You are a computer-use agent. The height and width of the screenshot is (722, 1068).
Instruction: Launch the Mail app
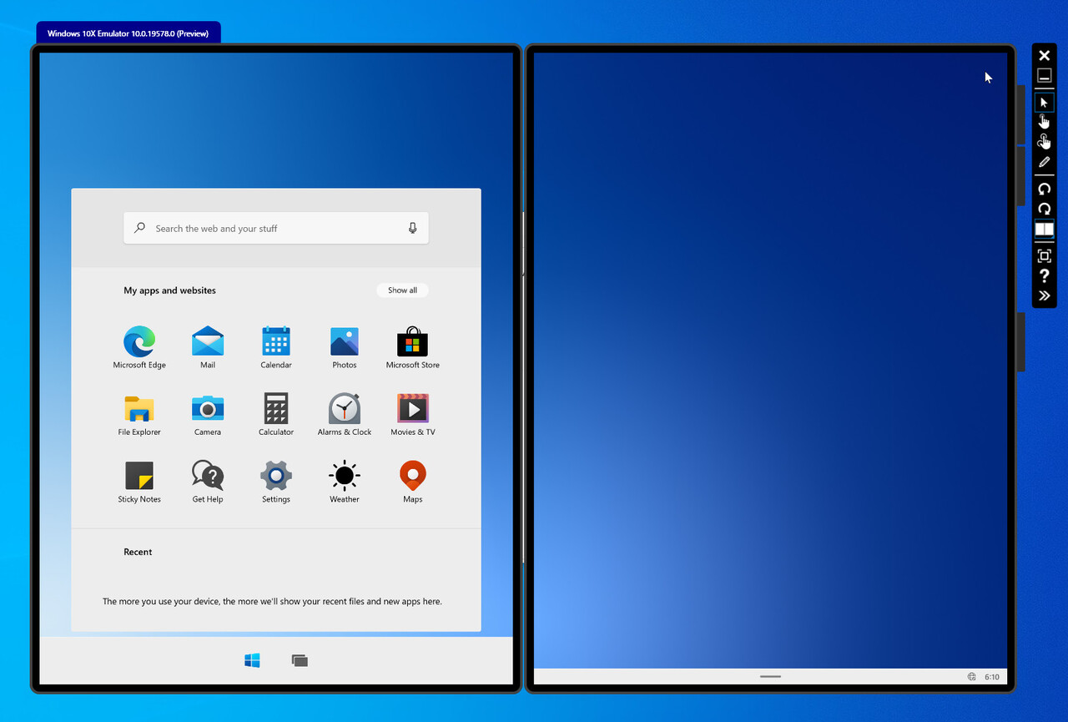[208, 347]
